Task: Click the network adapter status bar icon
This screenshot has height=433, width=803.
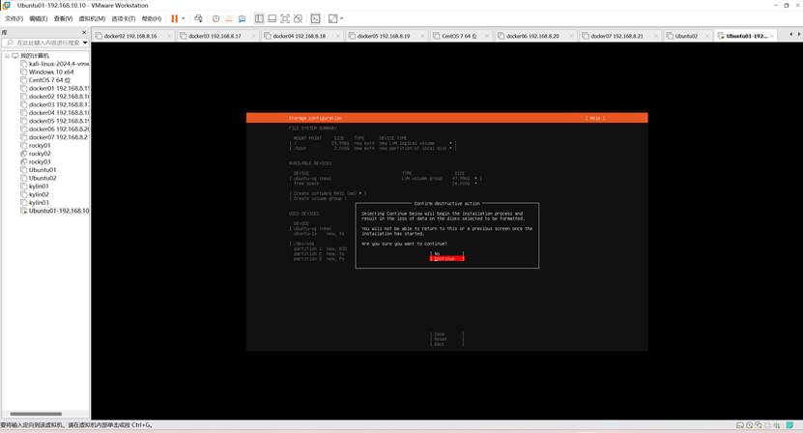Action: point(759,425)
